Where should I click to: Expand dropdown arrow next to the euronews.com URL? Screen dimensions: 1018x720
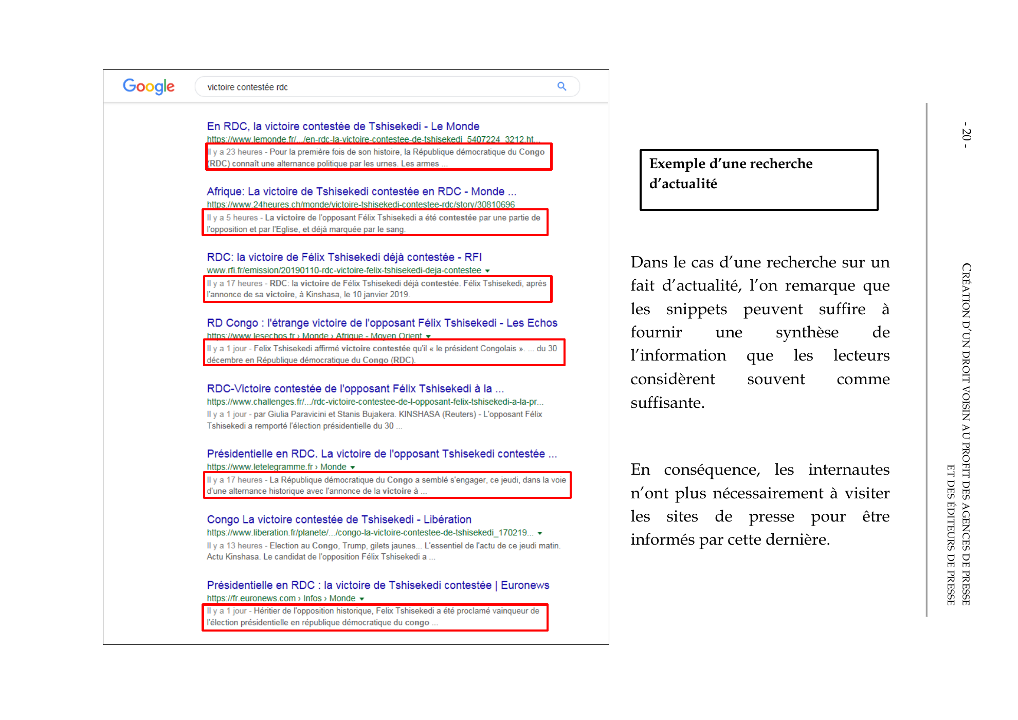click(362, 599)
